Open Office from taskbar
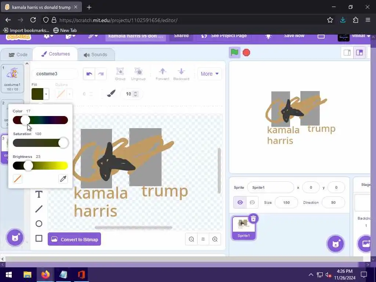 pyautogui.click(x=81, y=275)
